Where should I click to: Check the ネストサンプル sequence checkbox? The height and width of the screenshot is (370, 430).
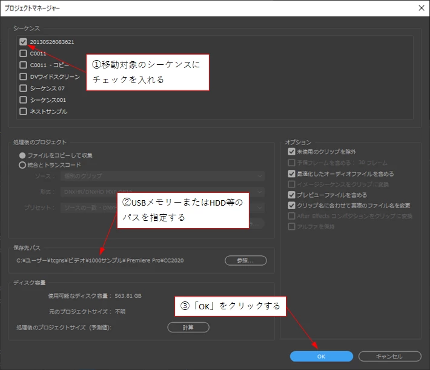(23, 111)
